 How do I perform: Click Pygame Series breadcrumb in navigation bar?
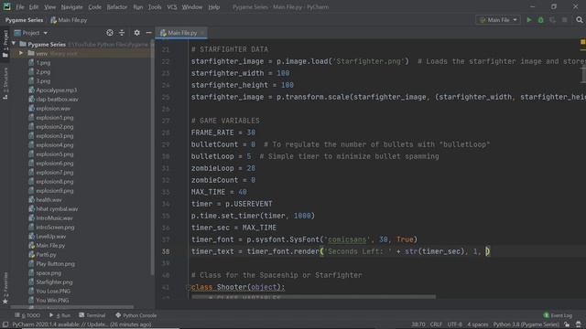tap(25, 20)
